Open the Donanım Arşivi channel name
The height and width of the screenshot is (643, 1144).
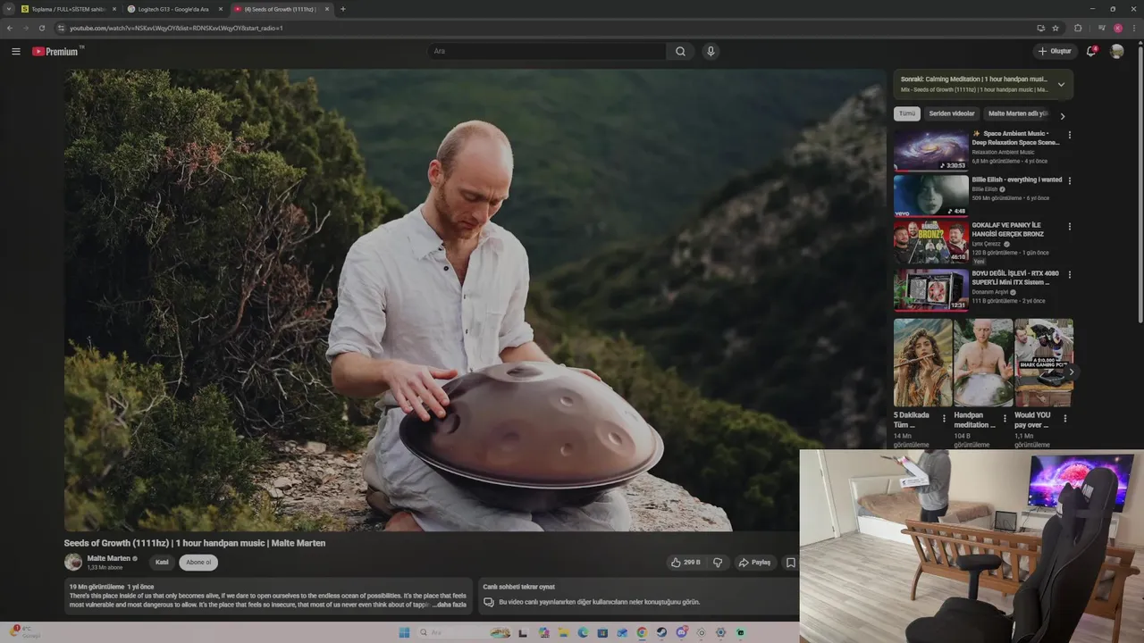[x=990, y=292]
